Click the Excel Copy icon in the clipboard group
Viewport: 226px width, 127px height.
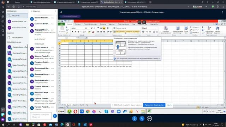click(67, 30)
